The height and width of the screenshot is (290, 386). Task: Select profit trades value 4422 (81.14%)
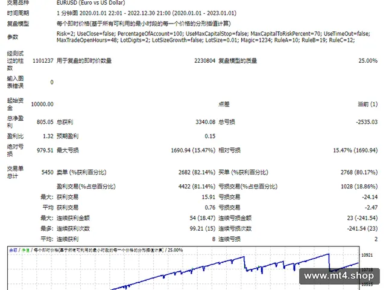[x=197, y=187]
